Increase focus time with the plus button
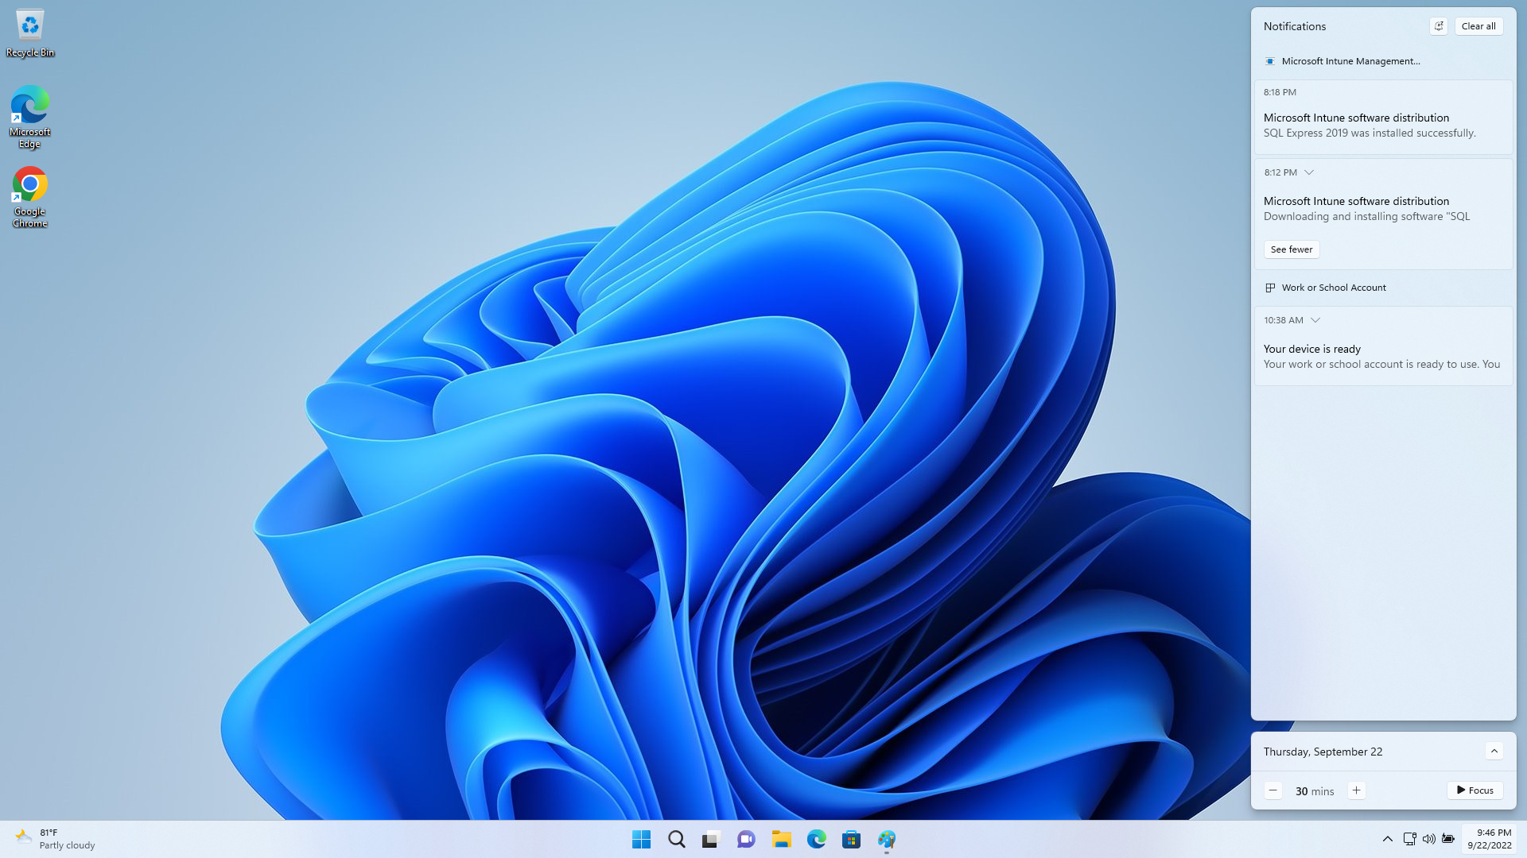The image size is (1527, 858). pos(1356,790)
